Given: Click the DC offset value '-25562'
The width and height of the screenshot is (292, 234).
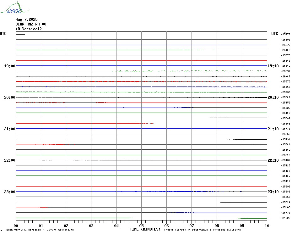Looking at the screenshot, I should (285, 150).
